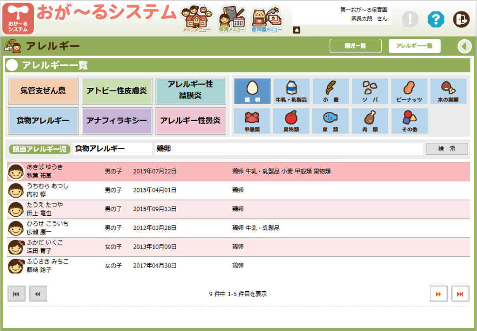The width and height of the screenshot is (477, 331).
Task: Click the 第一おが〜る保育園 school name
Action: (364, 10)
